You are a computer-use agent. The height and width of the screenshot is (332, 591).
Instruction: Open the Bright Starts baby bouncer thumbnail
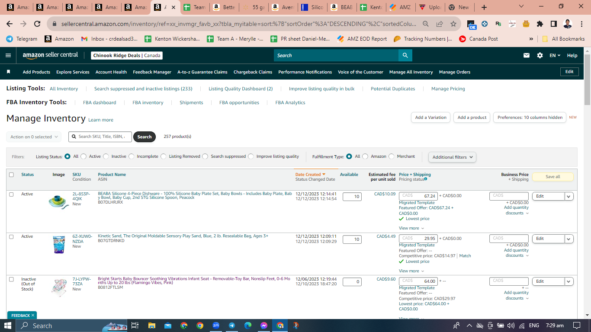coord(59,287)
